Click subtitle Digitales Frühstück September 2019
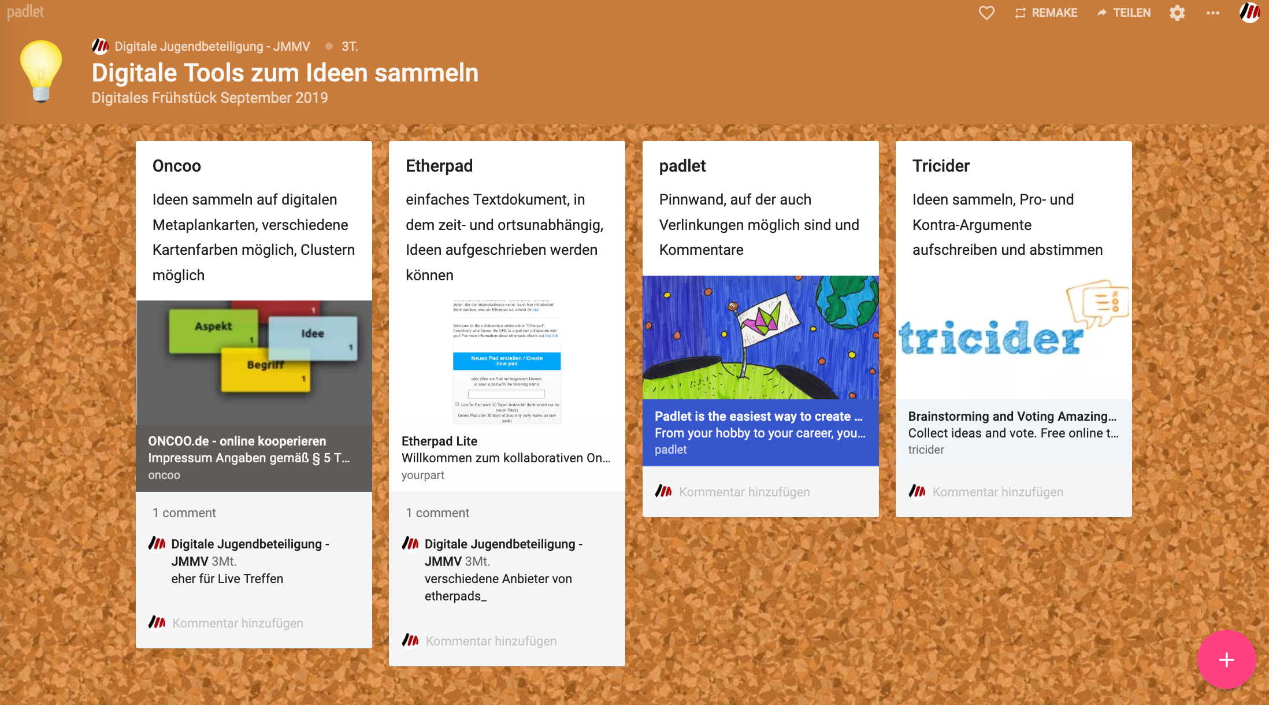 (x=210, y=98)
